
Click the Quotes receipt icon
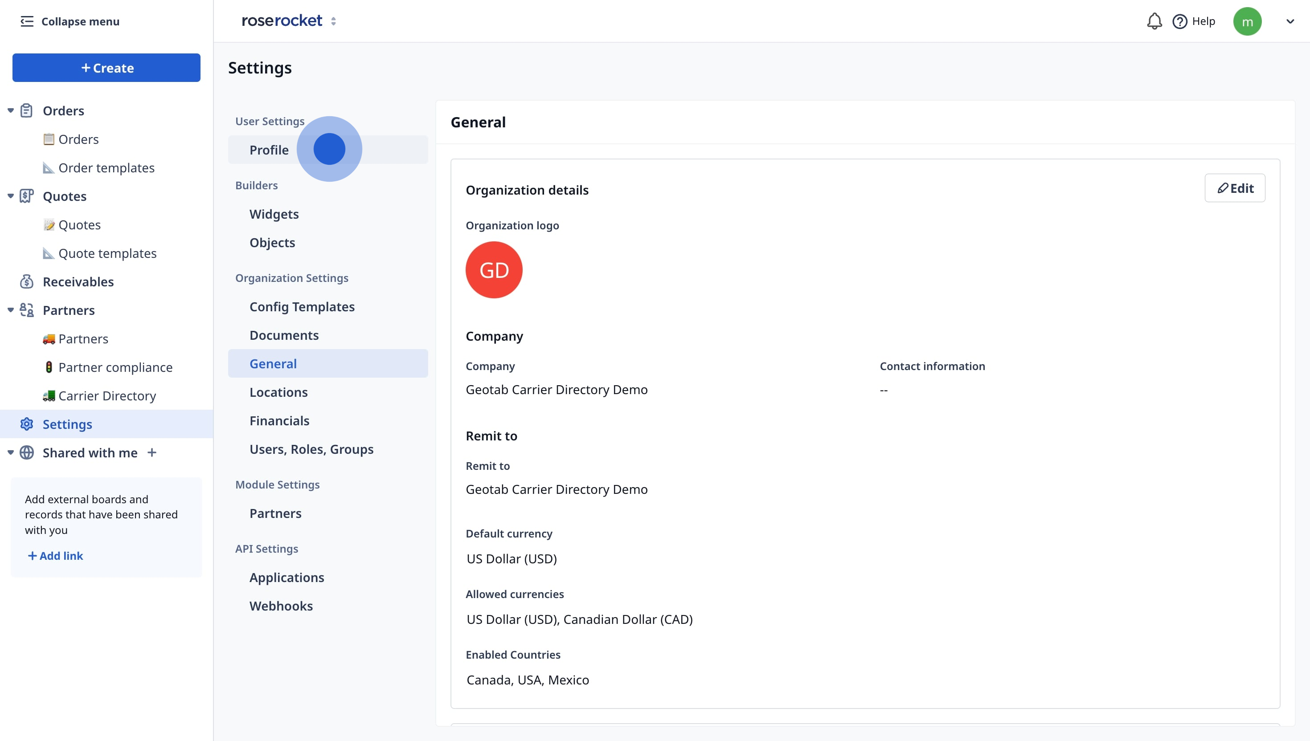[26, 196]
